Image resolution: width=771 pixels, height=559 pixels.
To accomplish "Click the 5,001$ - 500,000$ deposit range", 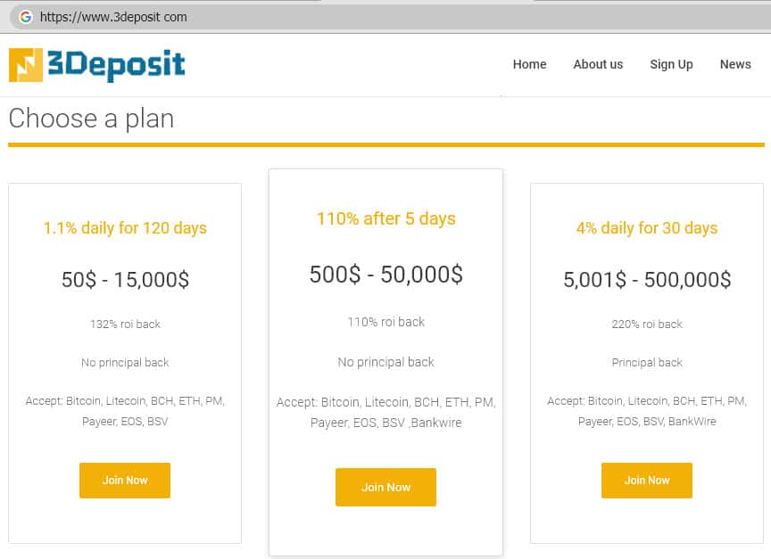I will (647, 280).
